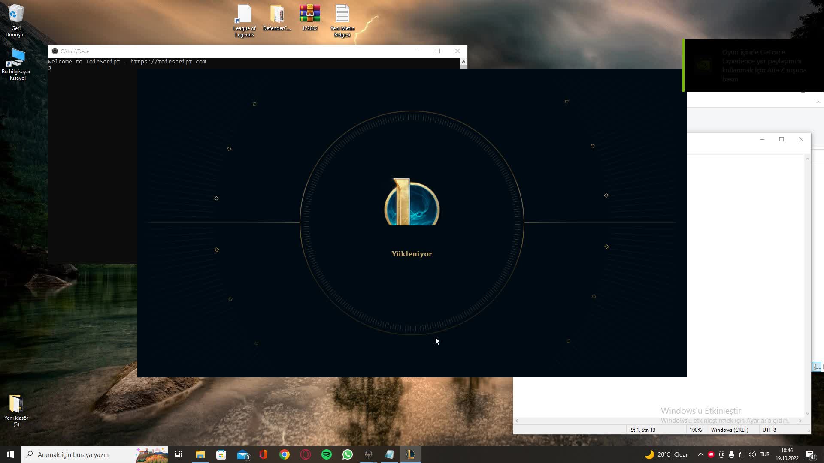Image resolution: width=824 pixels, height=463 pixels.
Task: Open Microsoft Store from the taskbar
Action: (x=221, y=454)
